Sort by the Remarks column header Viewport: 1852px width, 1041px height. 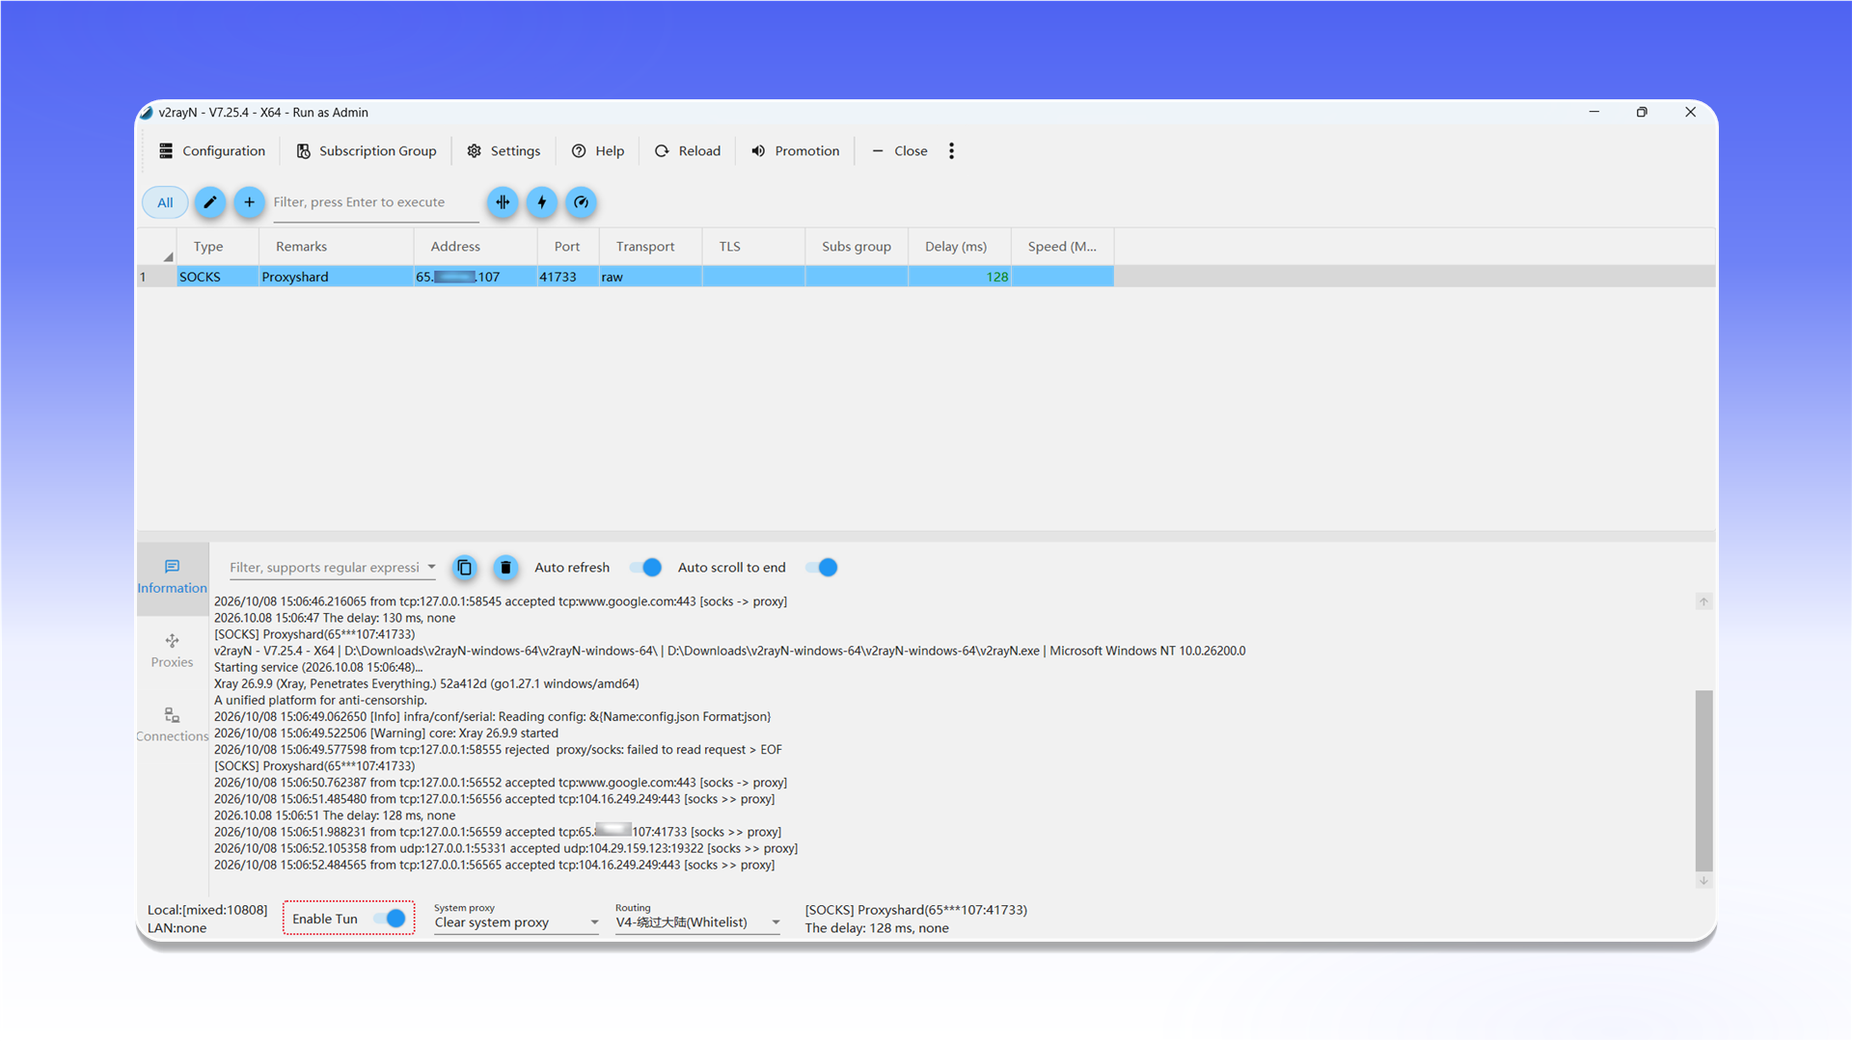(x=336, y=247)
